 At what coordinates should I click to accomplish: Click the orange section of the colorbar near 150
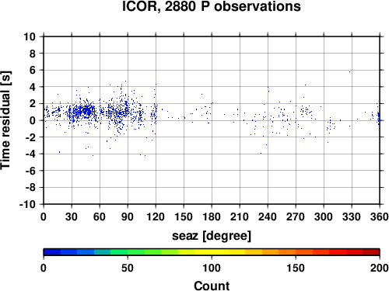(x=296, y=252)
